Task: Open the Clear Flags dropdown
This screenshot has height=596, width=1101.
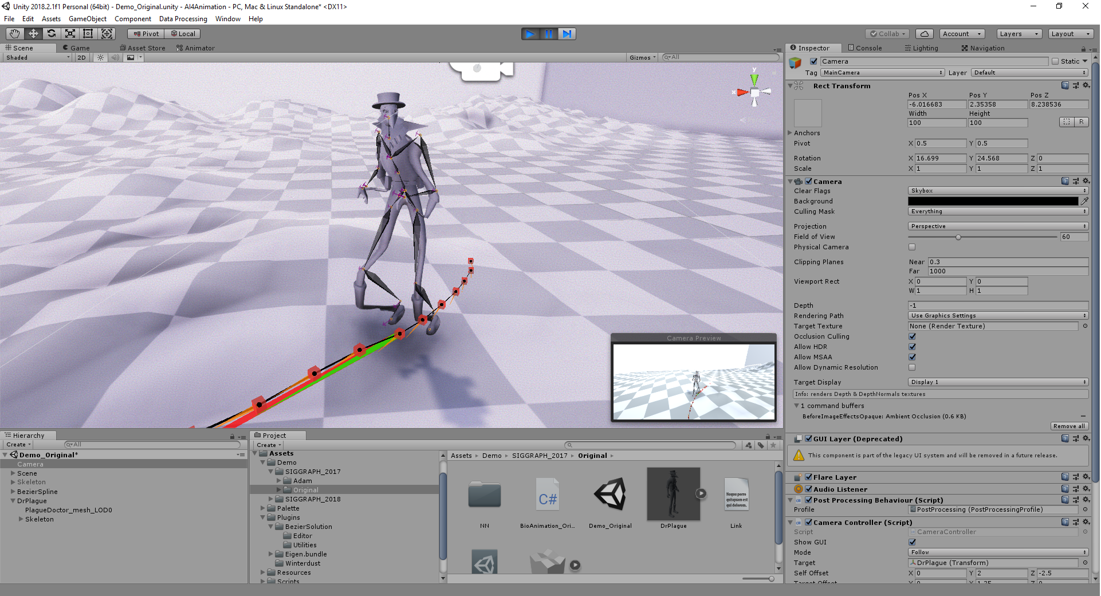Action: (x=997, y=190)
